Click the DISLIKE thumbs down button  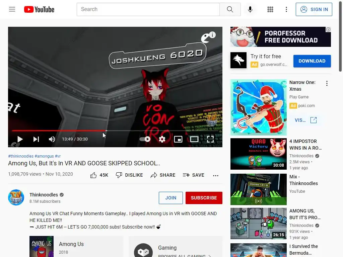coord(129,175)
